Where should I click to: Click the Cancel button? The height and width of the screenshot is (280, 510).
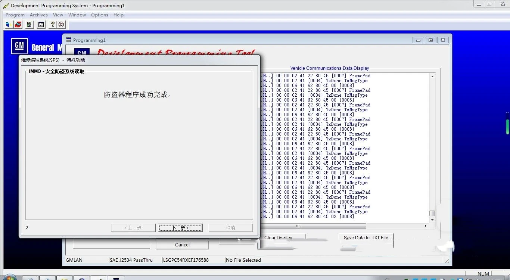(x=183, y=245)
